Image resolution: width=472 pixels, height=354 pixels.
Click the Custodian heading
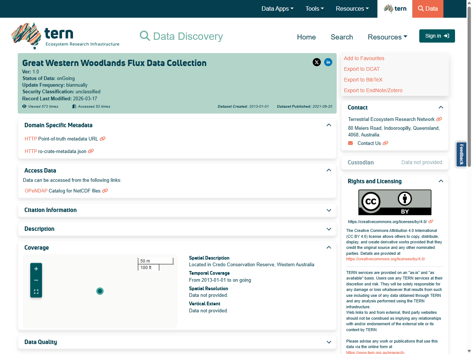coord(361,162)
